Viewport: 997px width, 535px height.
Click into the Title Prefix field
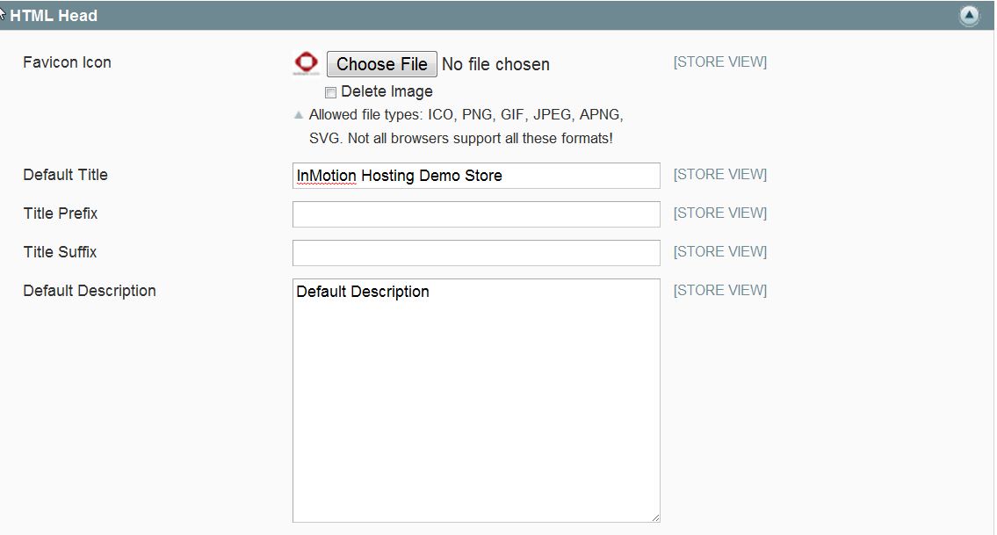coord(475,214)
